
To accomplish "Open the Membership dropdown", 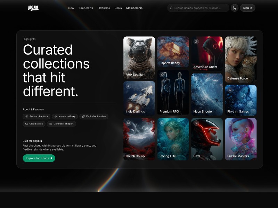I will pyautogui.click(x=134, y=8).
